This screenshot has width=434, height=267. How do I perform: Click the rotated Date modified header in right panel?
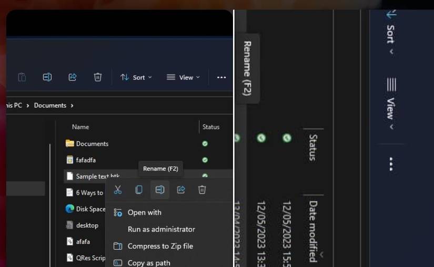point(313,232)
